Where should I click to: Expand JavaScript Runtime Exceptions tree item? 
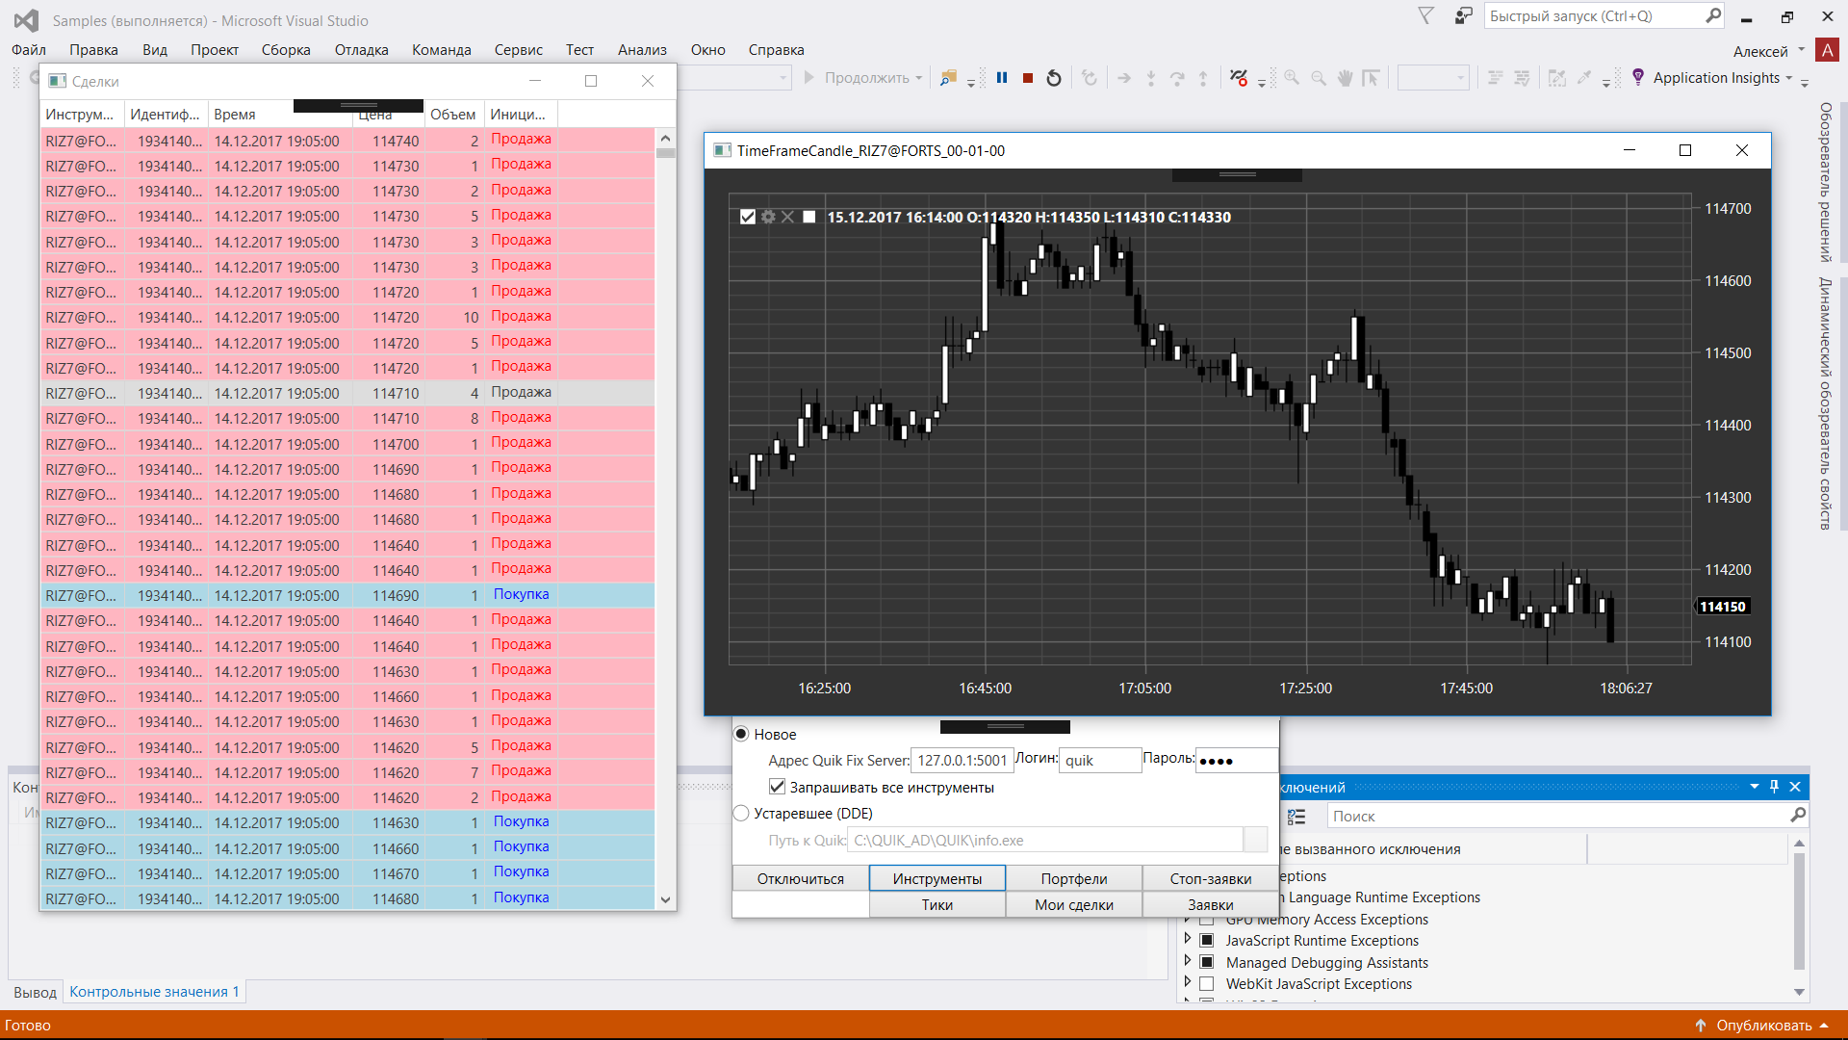[1187, 939]
